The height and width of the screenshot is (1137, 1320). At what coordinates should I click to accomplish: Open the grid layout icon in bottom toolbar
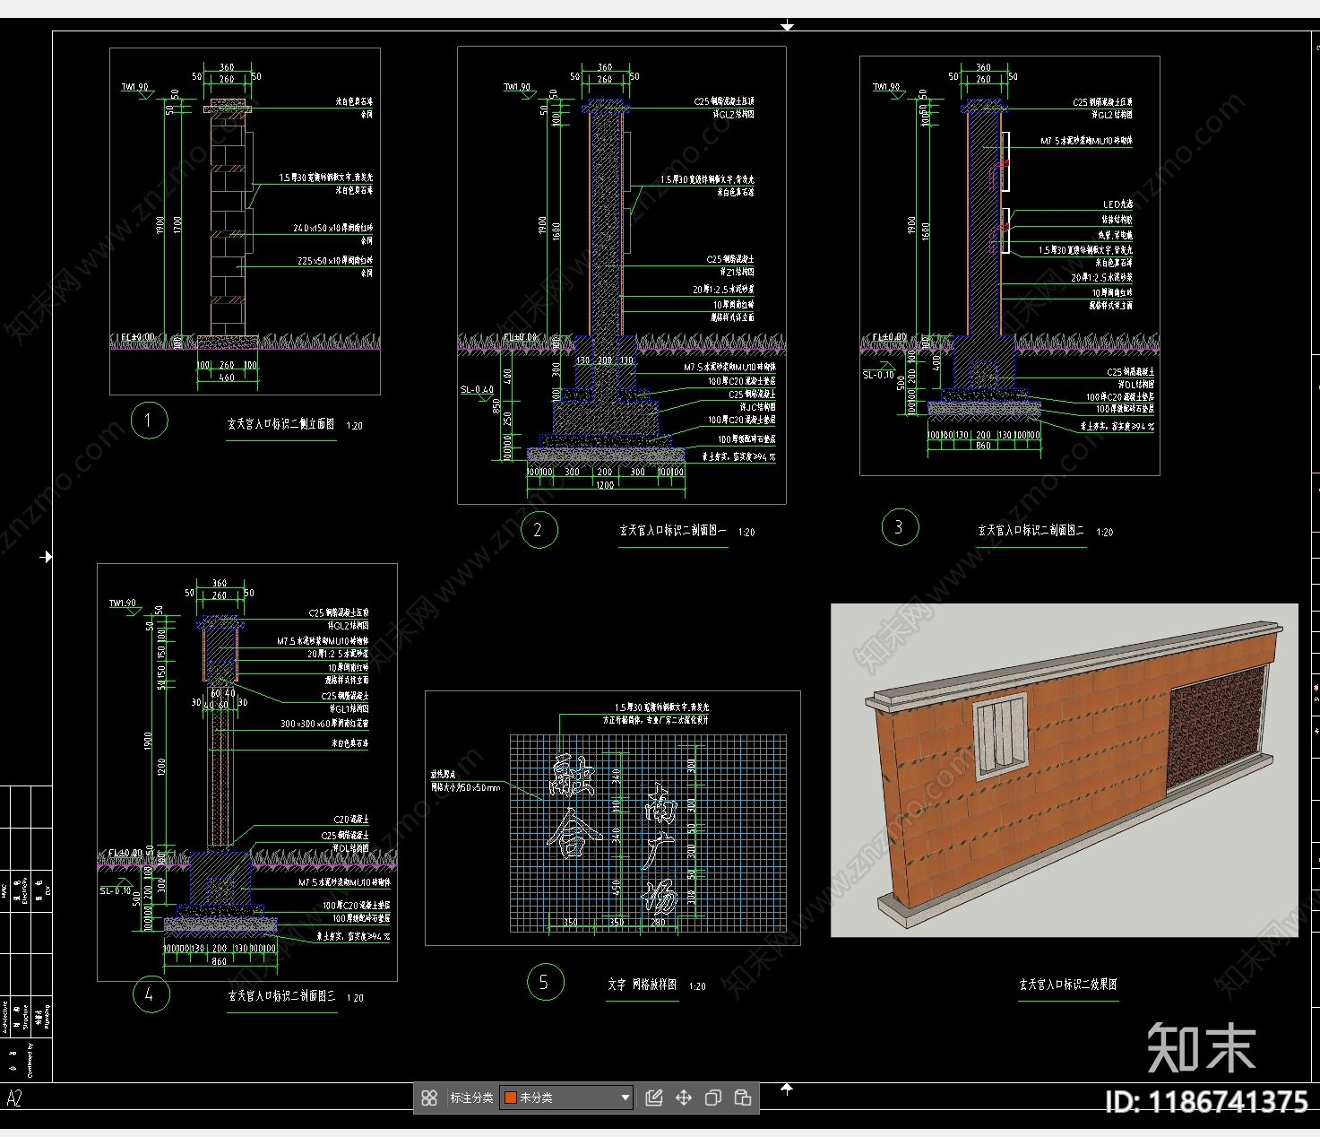click(x=429, y=1098)
